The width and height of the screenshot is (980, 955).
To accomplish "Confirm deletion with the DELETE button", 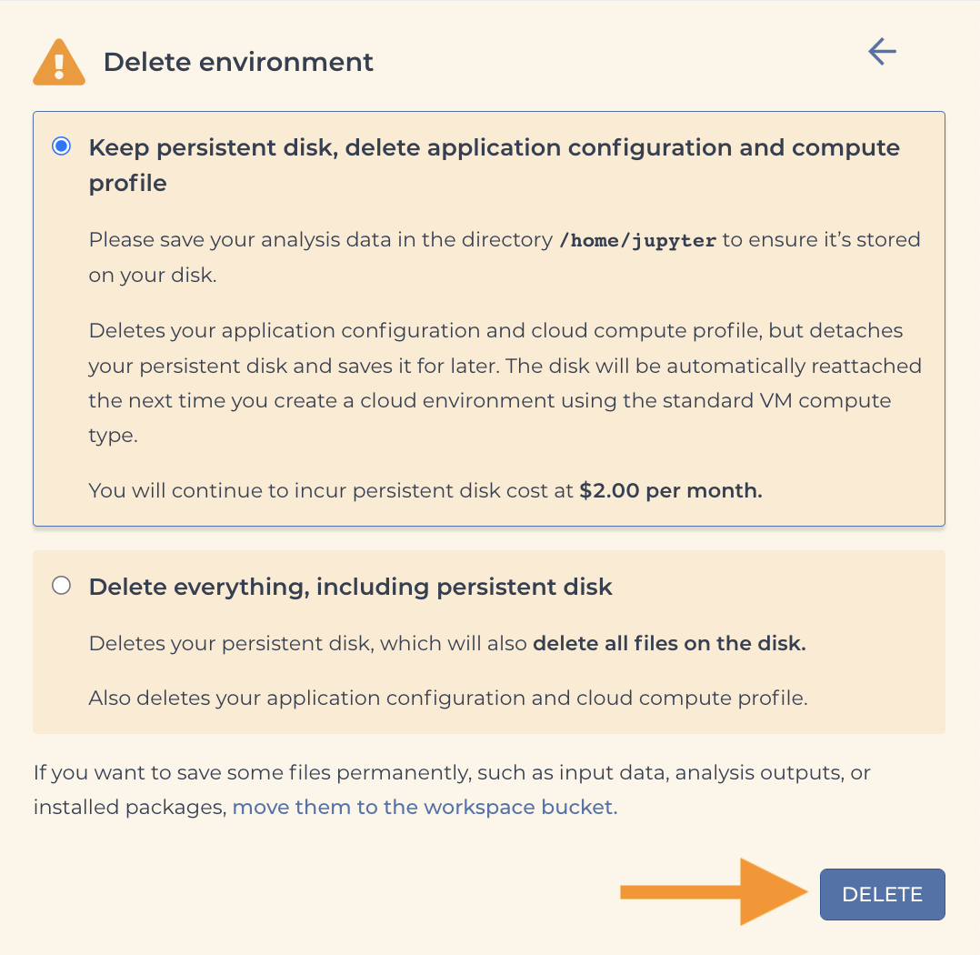I will (882, 894).
